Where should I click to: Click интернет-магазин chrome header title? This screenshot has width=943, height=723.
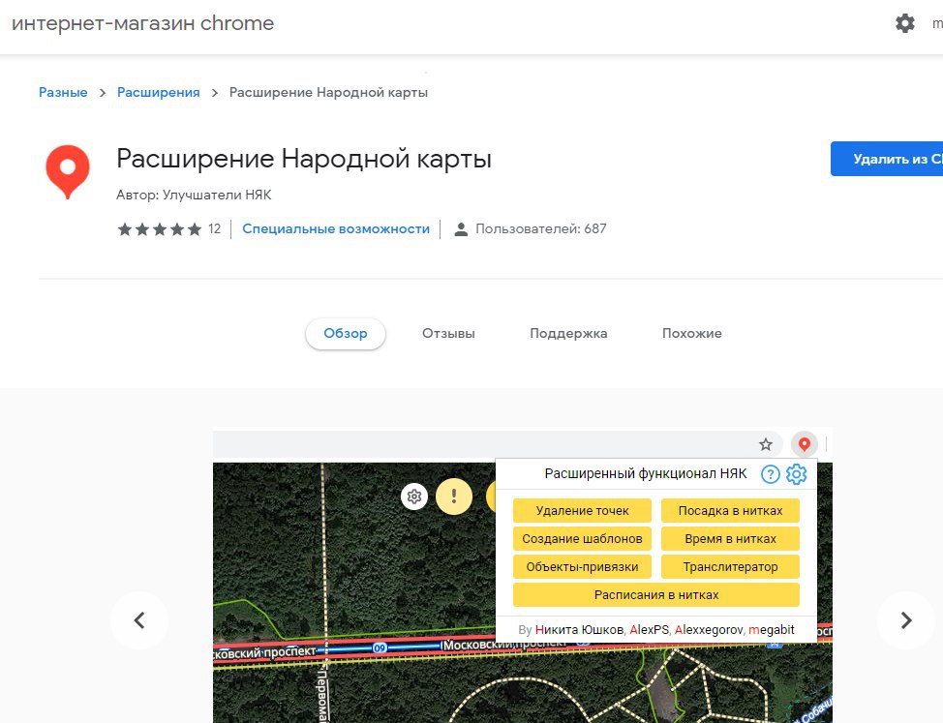tap(143, 23)
